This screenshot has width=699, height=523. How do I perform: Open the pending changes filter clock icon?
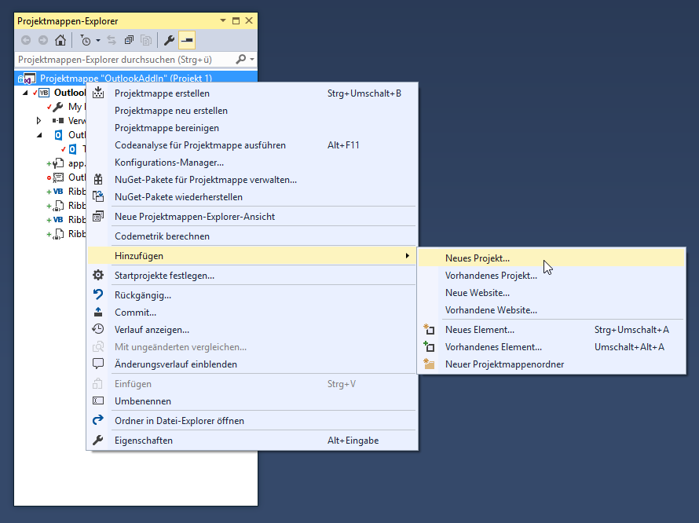[x=86, y=41]
